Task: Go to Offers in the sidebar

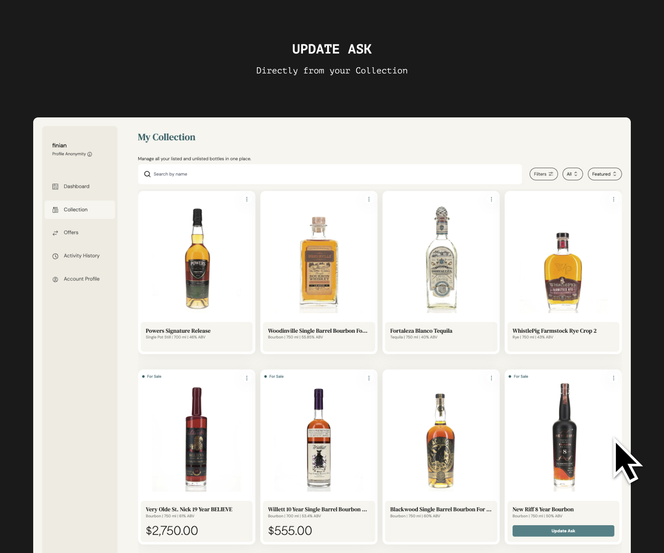Action: [80, 233]
